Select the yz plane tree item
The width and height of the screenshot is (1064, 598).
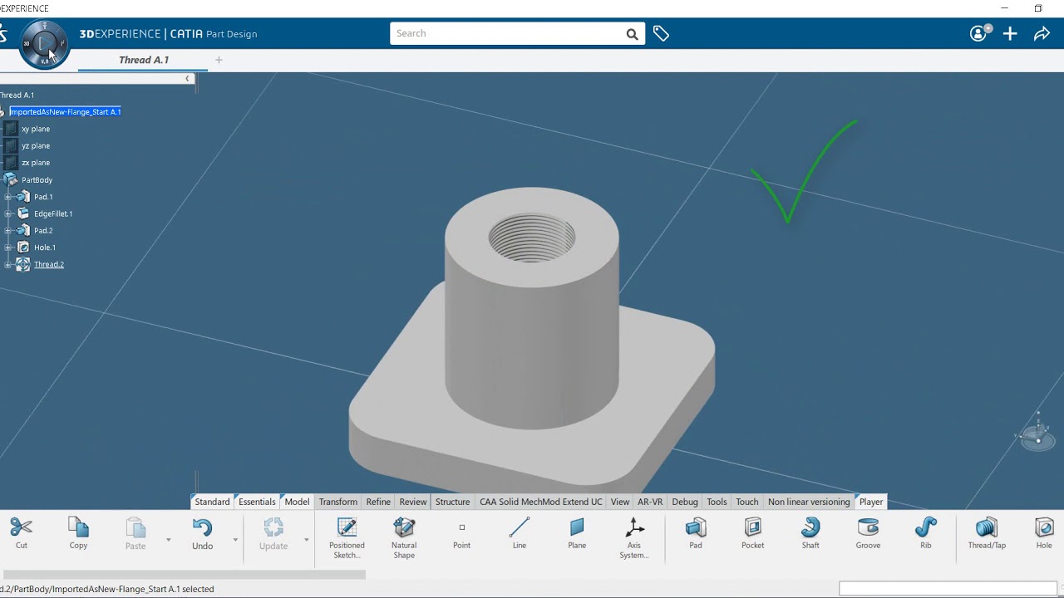36,146
